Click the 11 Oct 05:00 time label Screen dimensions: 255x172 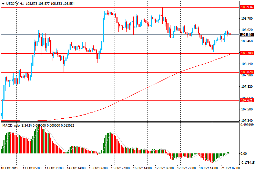[x=32, y=168]
